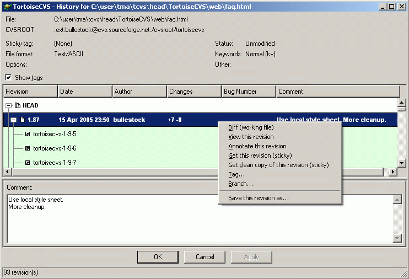This screenshot has width=409, height=279.
Task: Open the Tag... menu entry
Action: pyautogui.click(x=279, y=174)
